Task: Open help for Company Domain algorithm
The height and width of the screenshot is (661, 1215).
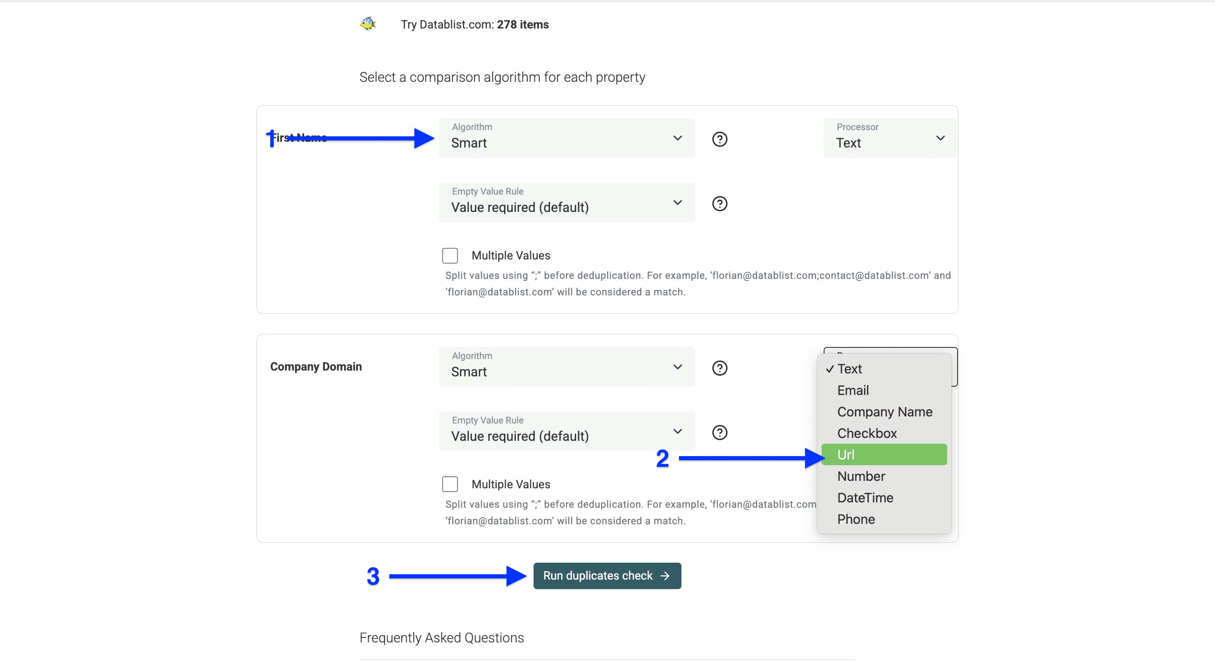Action: click(719, 368)
